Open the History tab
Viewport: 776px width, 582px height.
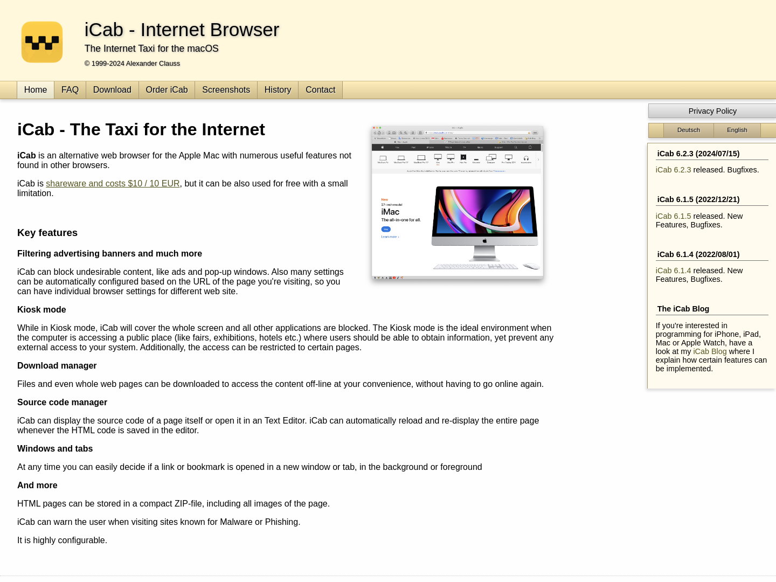[x=278, y=90]
